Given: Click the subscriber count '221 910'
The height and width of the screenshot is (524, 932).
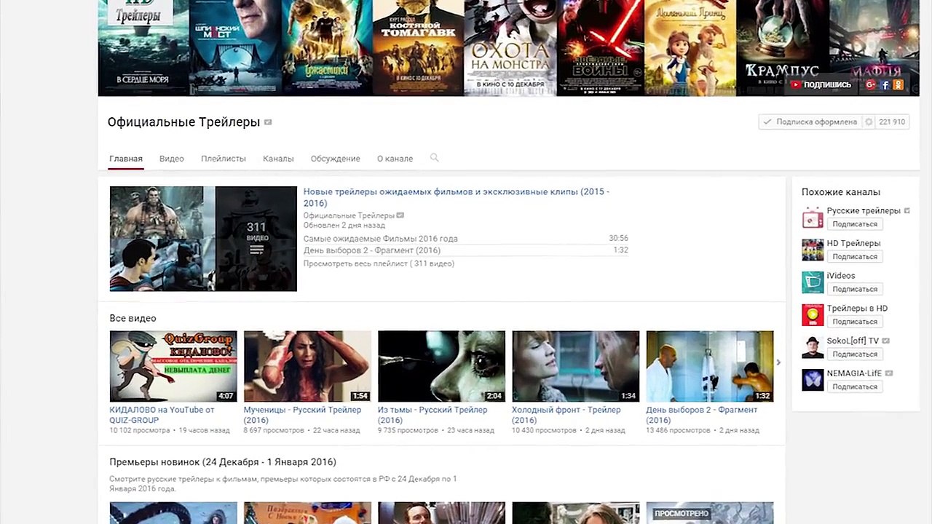Looking at the screenshot, I should point(892,122).
